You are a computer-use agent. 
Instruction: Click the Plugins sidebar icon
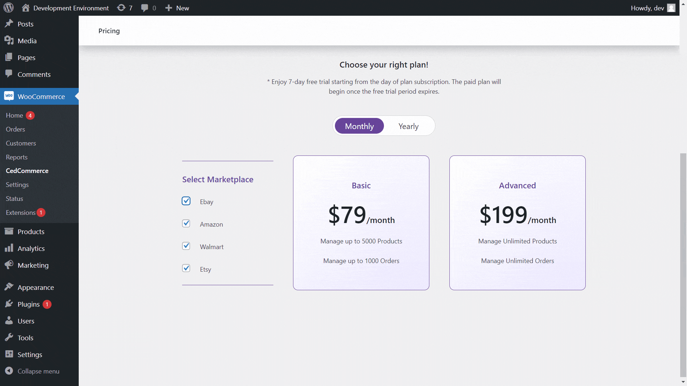click(x=9, y=304)
